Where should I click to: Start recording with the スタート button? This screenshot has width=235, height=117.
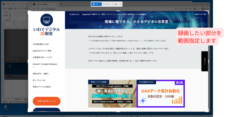[96, 4]
